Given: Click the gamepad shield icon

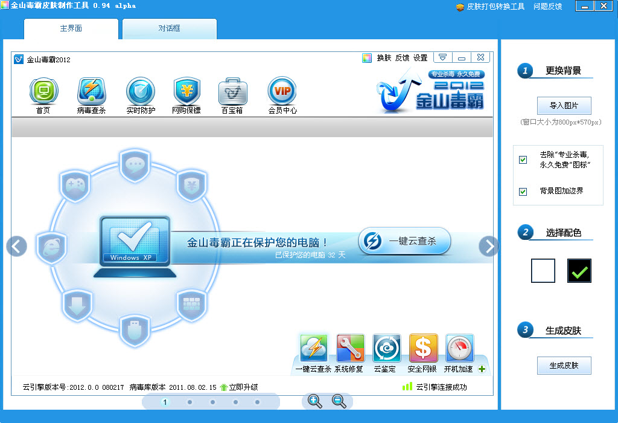Looking at the screenshot, I should coord(75,186).
